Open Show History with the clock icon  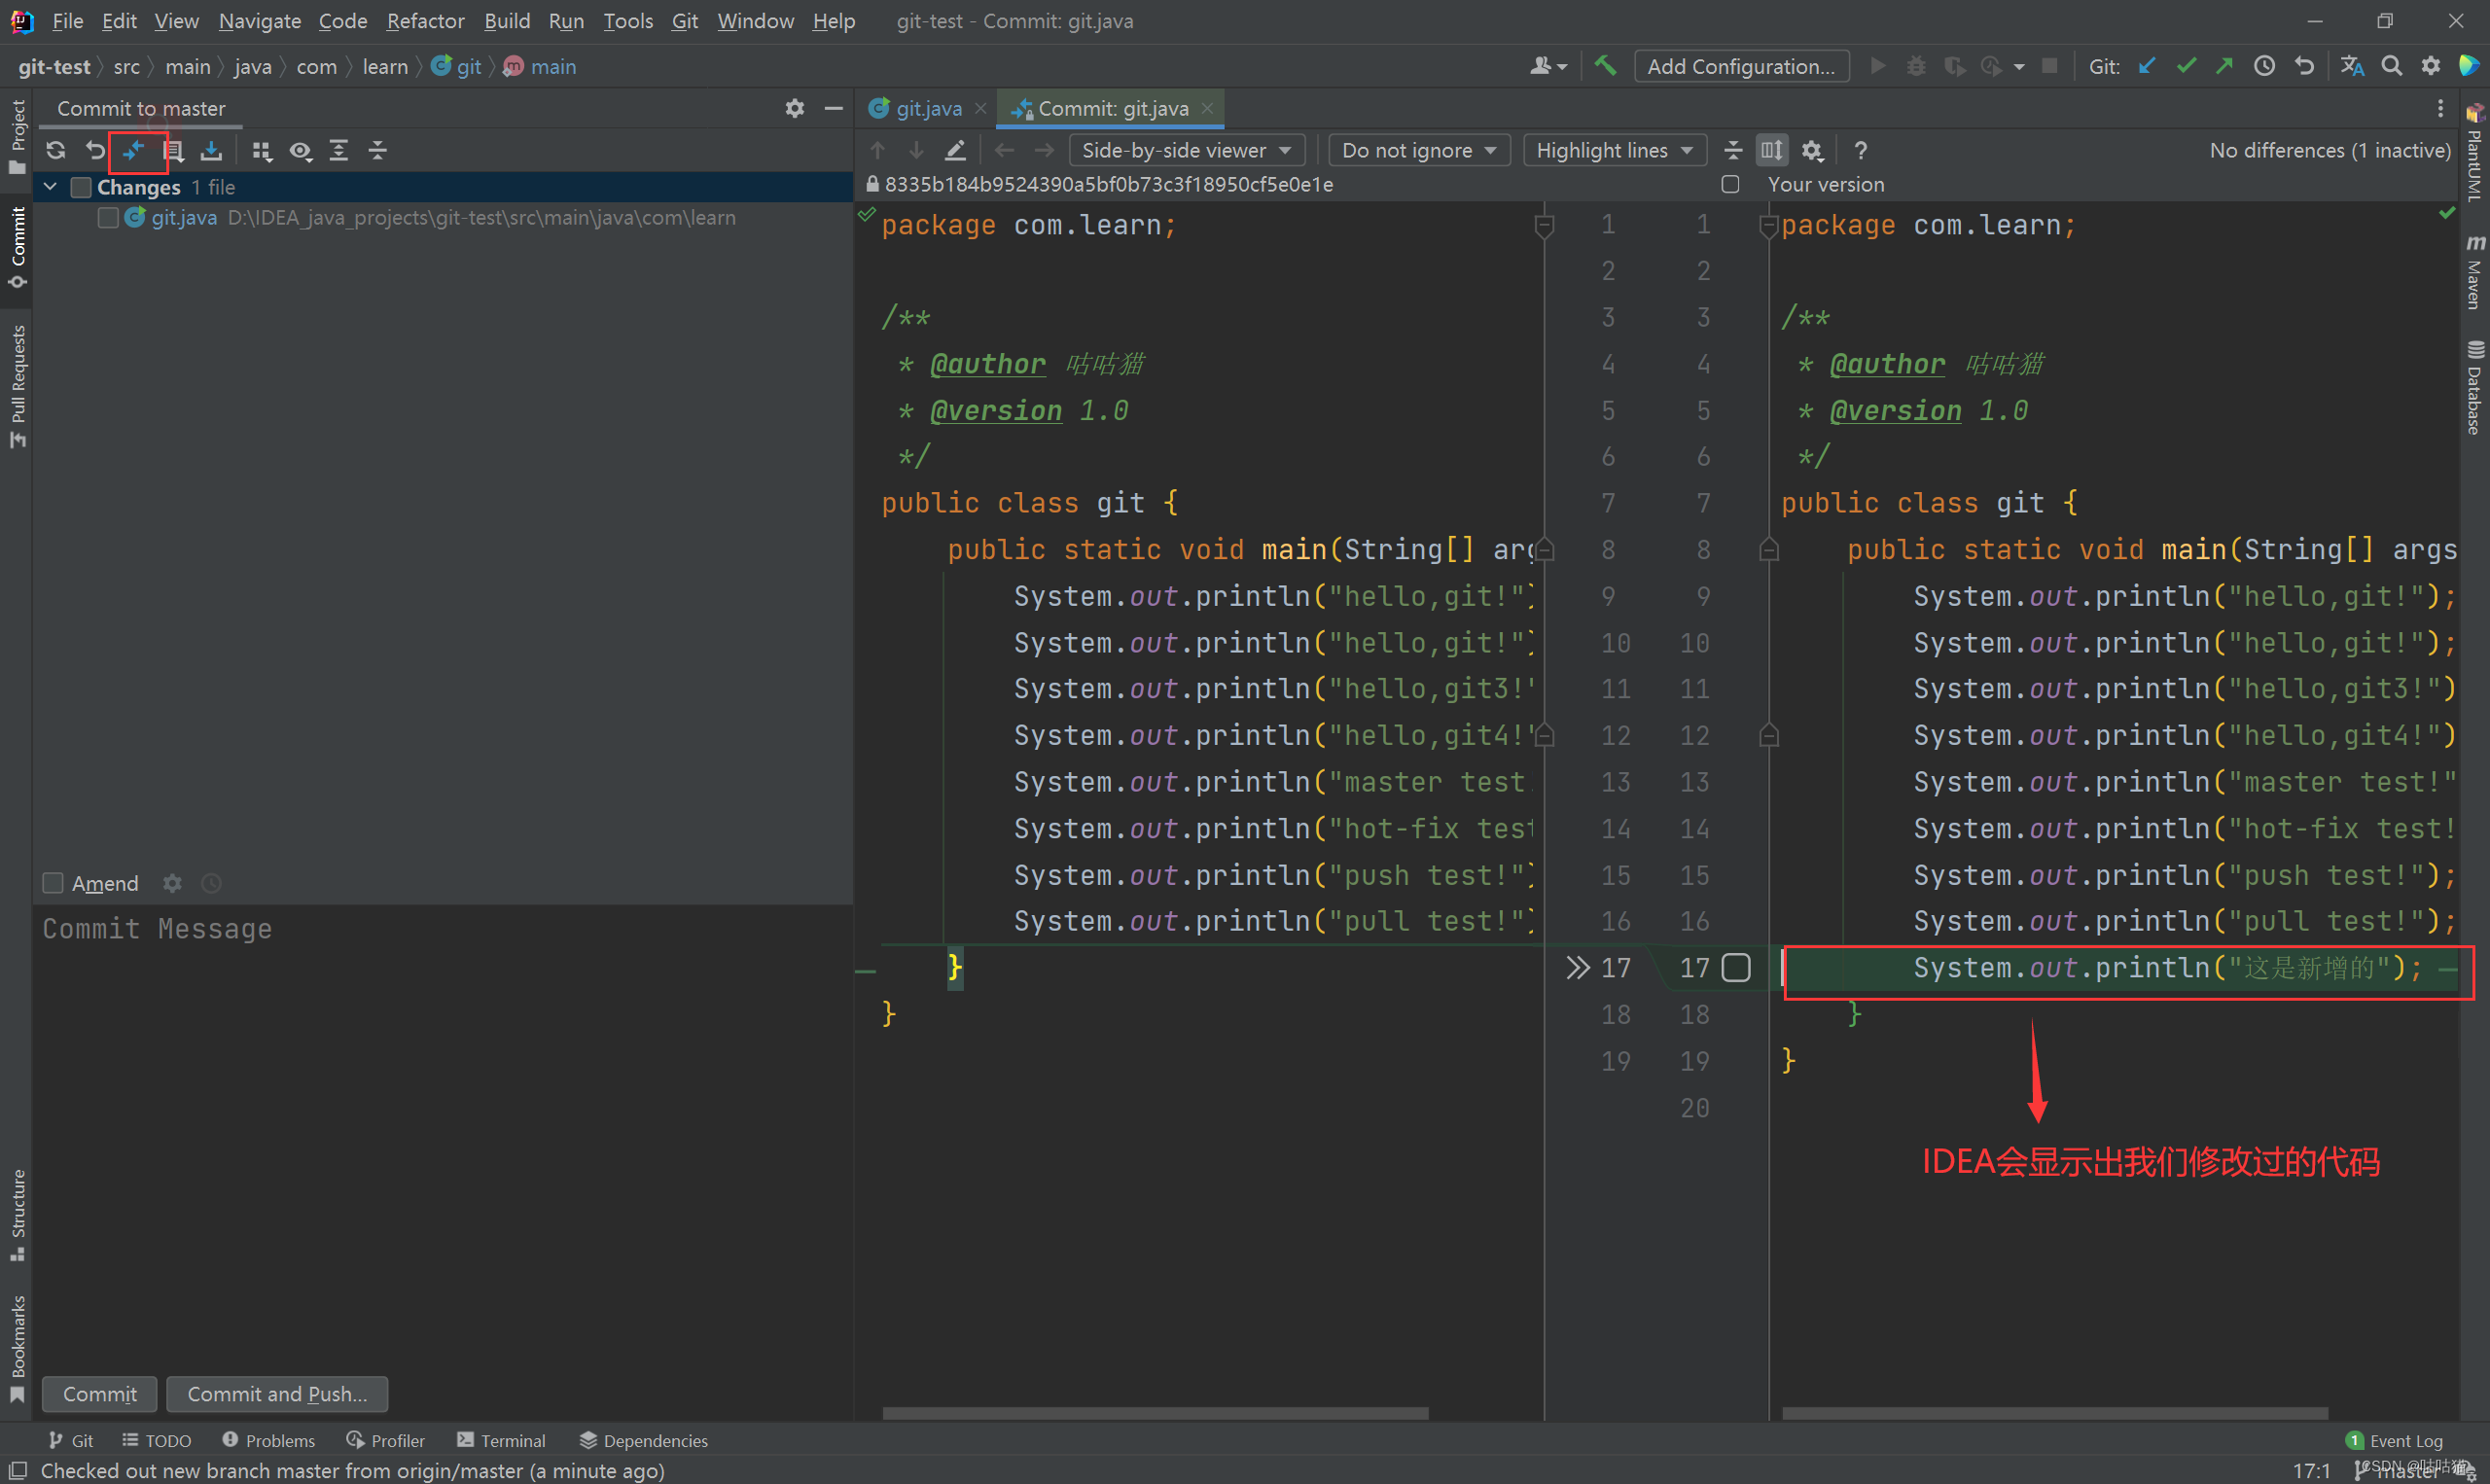click(2264, 66)
